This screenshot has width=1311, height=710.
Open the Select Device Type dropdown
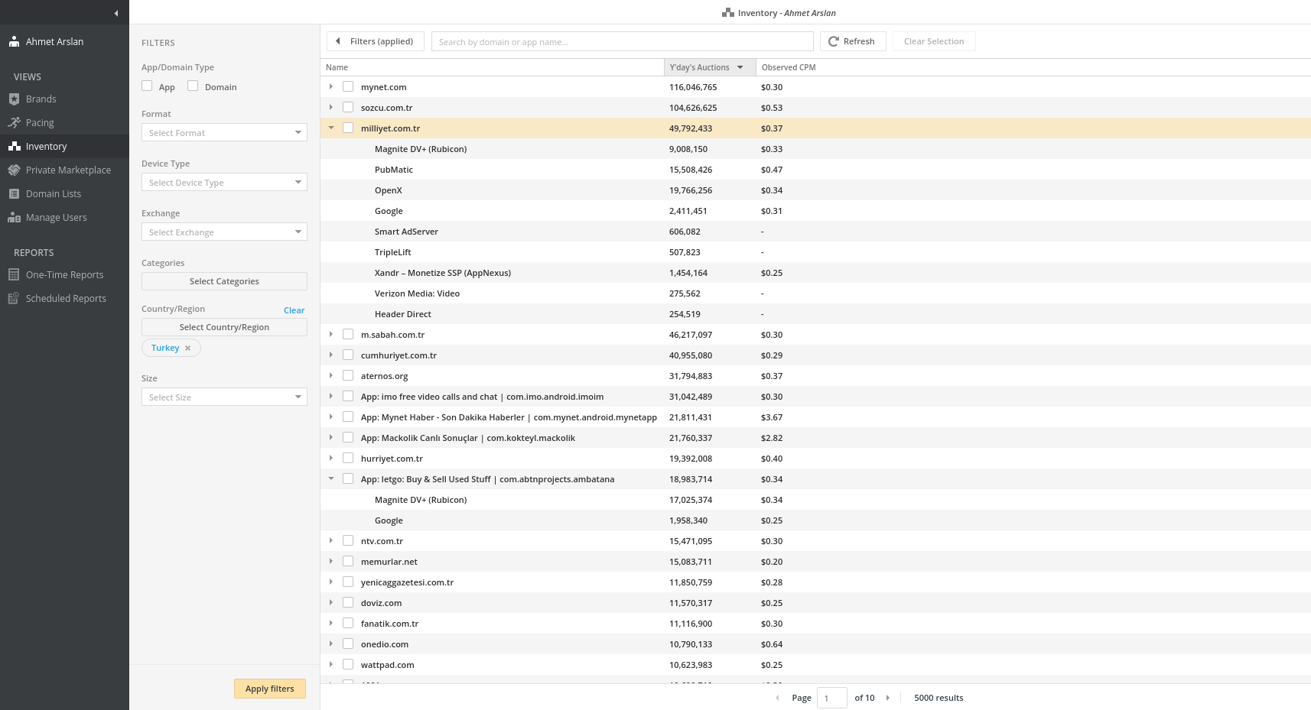pyautogui.click(x=224, y=182)
